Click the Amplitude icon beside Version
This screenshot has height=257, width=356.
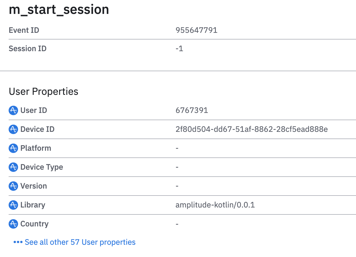pos(13,186)
